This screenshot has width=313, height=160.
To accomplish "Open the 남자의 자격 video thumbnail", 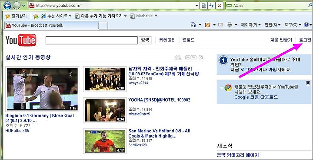I will point(105,79).
